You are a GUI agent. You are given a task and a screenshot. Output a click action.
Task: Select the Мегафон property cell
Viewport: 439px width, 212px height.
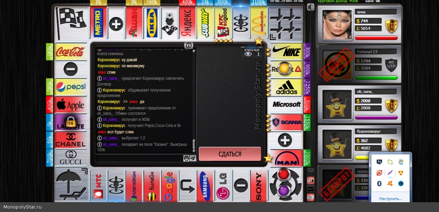[134, 186]
